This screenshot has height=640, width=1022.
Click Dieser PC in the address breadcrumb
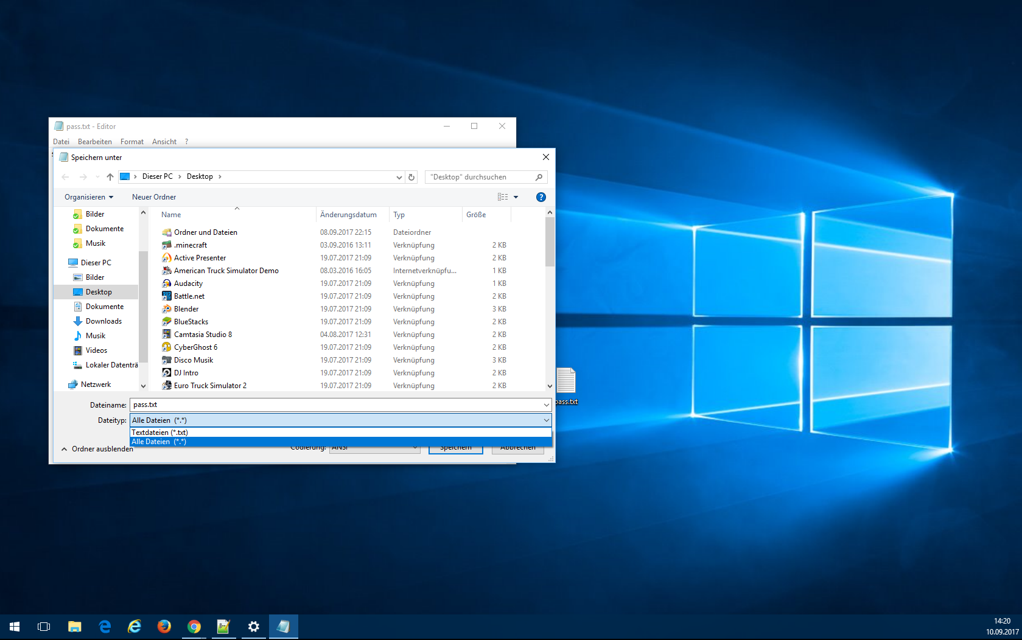(157, 176)
